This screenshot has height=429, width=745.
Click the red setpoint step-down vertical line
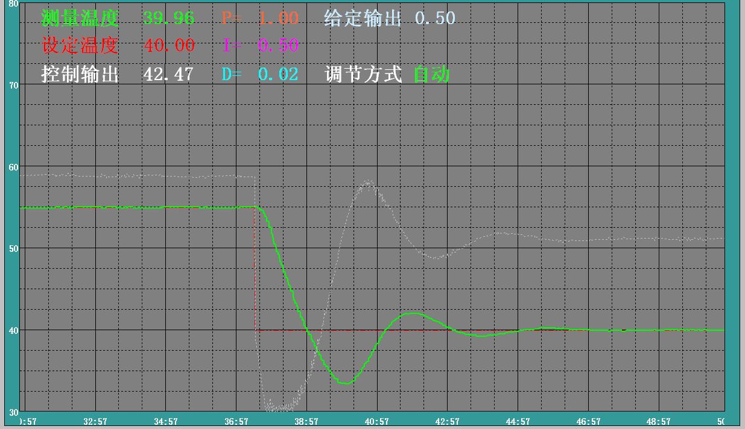255,268
